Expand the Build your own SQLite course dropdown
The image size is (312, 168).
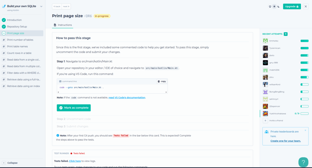click(x=41, y=6)
